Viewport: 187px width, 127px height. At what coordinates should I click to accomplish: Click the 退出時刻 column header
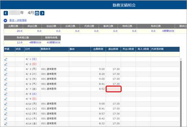113,49
